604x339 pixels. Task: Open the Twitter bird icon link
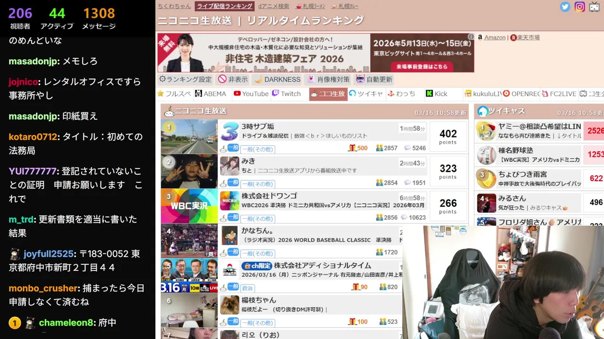coord(565,7)
